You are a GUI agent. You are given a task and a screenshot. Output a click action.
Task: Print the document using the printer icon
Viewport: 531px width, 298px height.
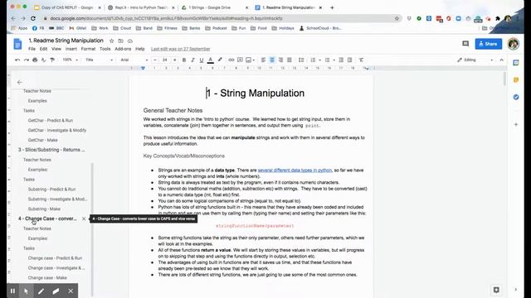(x=35, y=60)
